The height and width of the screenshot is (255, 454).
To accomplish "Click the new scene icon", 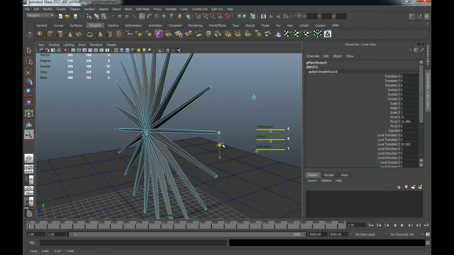I will [60, 16].
